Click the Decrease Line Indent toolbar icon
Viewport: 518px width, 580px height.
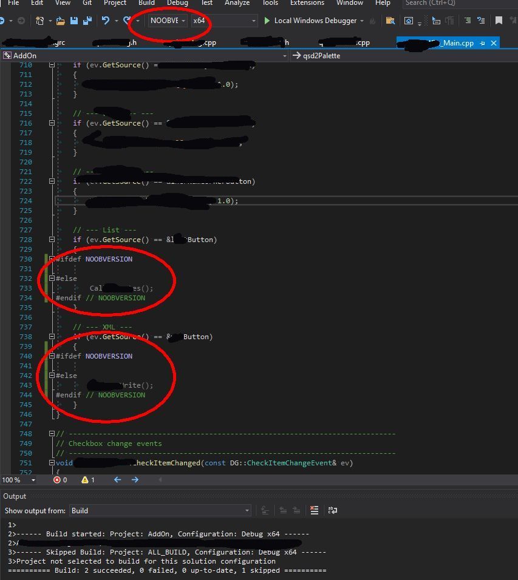coord(468,21)
